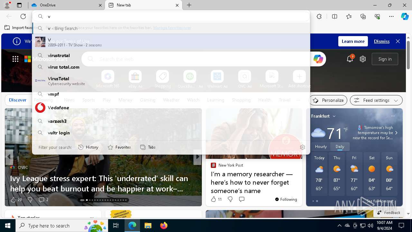The height and width of the screenshot is (232, 412).
Task: Open the Split screen icon
Action: tap(334, 16)
